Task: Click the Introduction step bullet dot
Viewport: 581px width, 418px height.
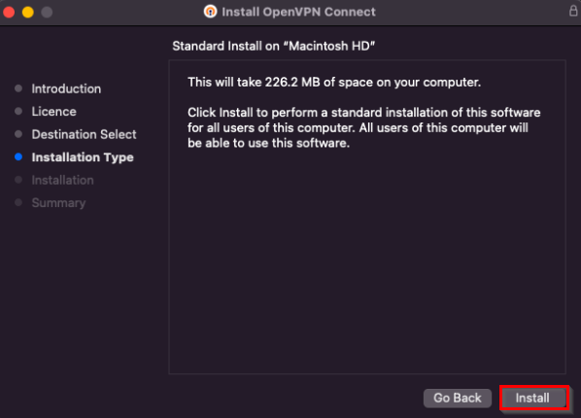Action: click(x=18, y=88)
